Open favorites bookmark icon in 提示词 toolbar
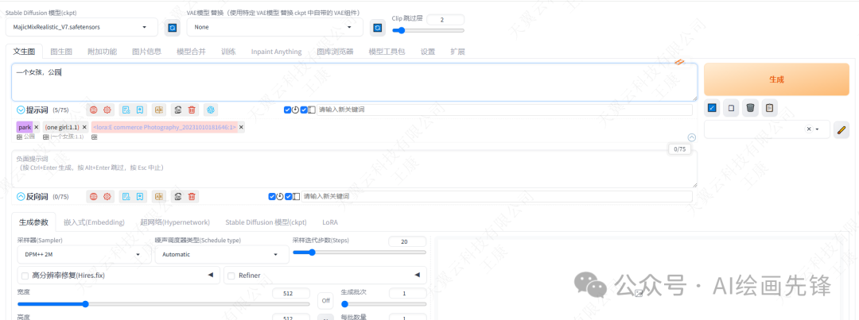Screen dimensions: 859x320 pos(140,110)
